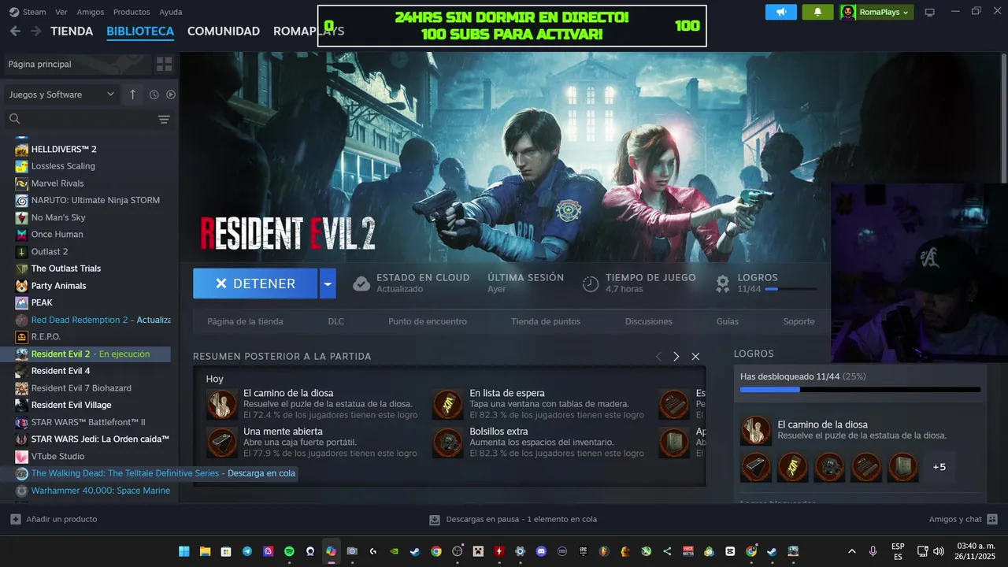Viewport: 1008px width, 567px height.
Task: Open El camino de la diosa achievement icon
Action: click(221, 404)
